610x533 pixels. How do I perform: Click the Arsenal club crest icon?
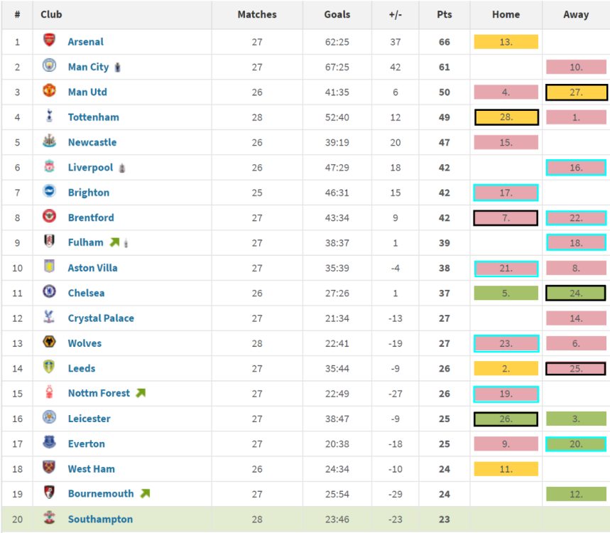point(50,41)
